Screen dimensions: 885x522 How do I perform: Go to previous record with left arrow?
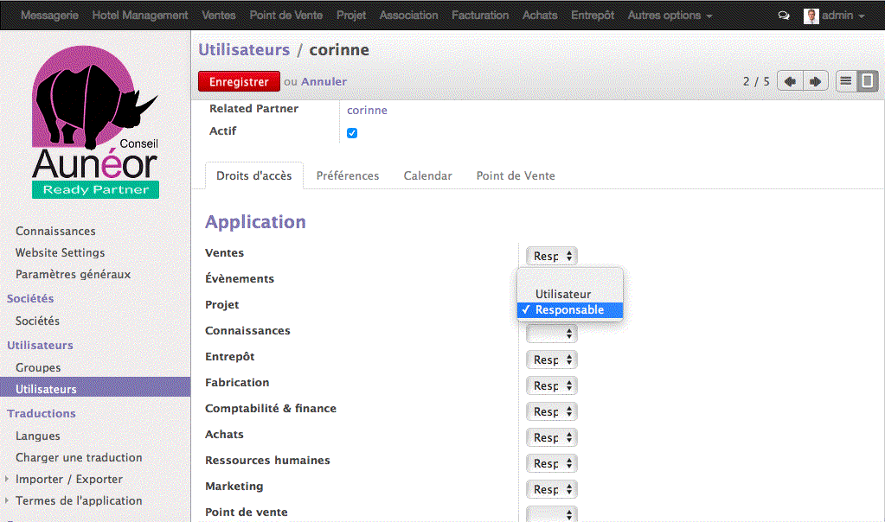[788, 80]
